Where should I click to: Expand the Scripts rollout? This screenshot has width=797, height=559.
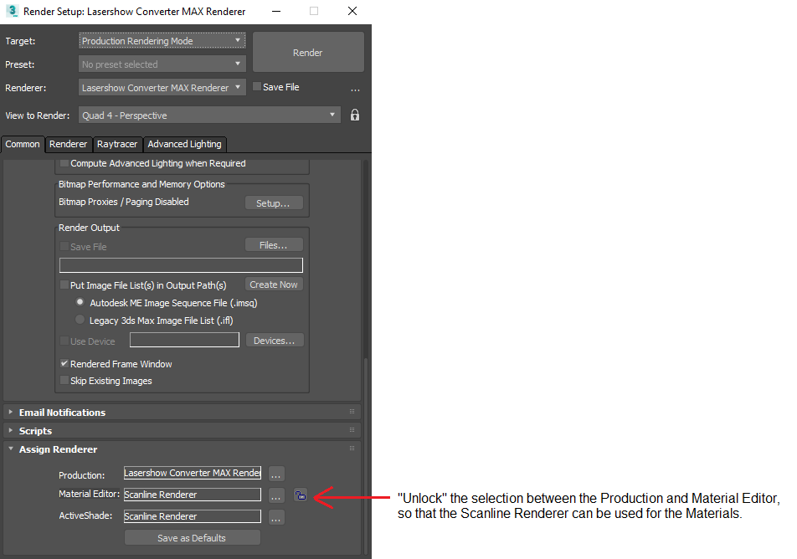pyautogui.click(x=35, y=431)
